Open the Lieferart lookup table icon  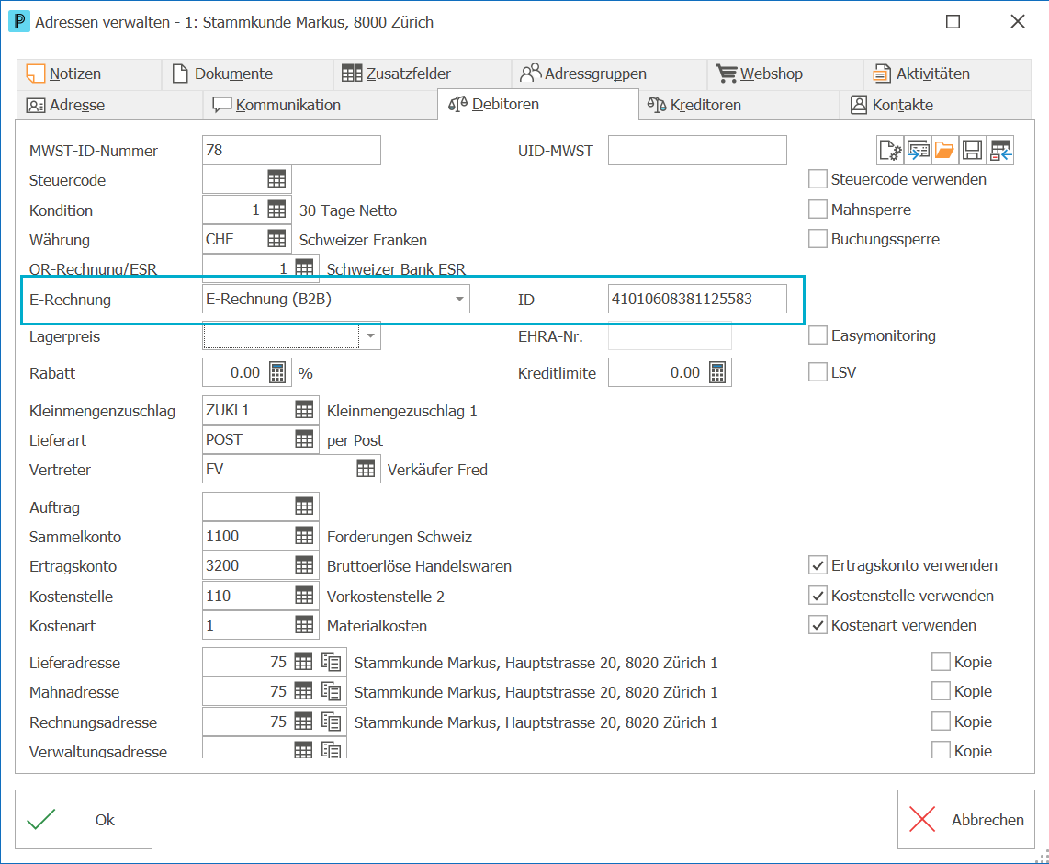tap(304, 439)
